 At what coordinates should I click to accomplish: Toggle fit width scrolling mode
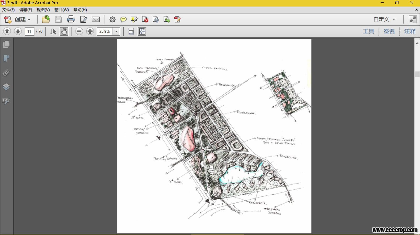pyautogui.click(x=131, y=31)
